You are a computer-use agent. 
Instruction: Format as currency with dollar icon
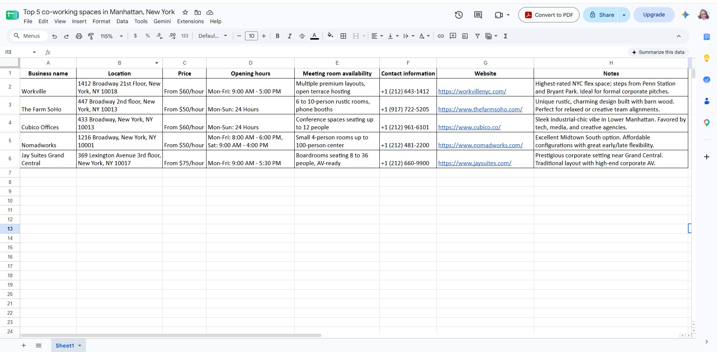coord(135,36)
